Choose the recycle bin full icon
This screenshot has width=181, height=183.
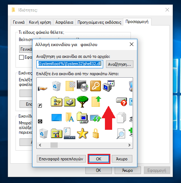pos(56,86)
